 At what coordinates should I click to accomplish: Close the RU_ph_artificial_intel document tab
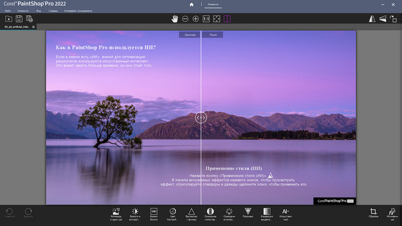tap(33, 26)
